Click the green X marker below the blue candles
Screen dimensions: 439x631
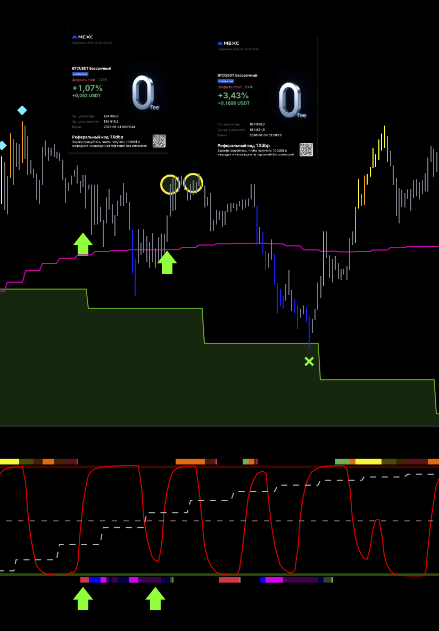(309, 362)
